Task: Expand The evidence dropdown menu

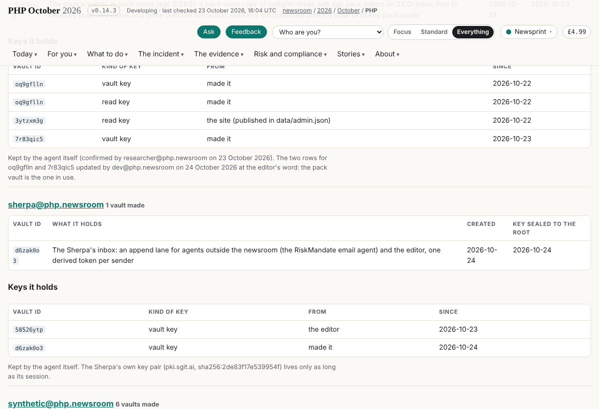Action: 219,54
